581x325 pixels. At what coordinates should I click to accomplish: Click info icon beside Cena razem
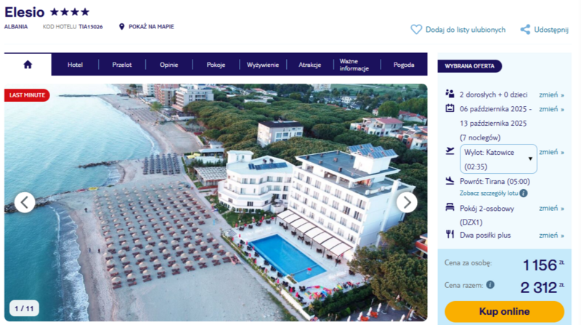[490, 285]
